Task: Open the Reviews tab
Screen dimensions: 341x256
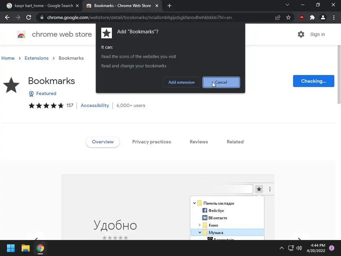Action: point(199,142)
